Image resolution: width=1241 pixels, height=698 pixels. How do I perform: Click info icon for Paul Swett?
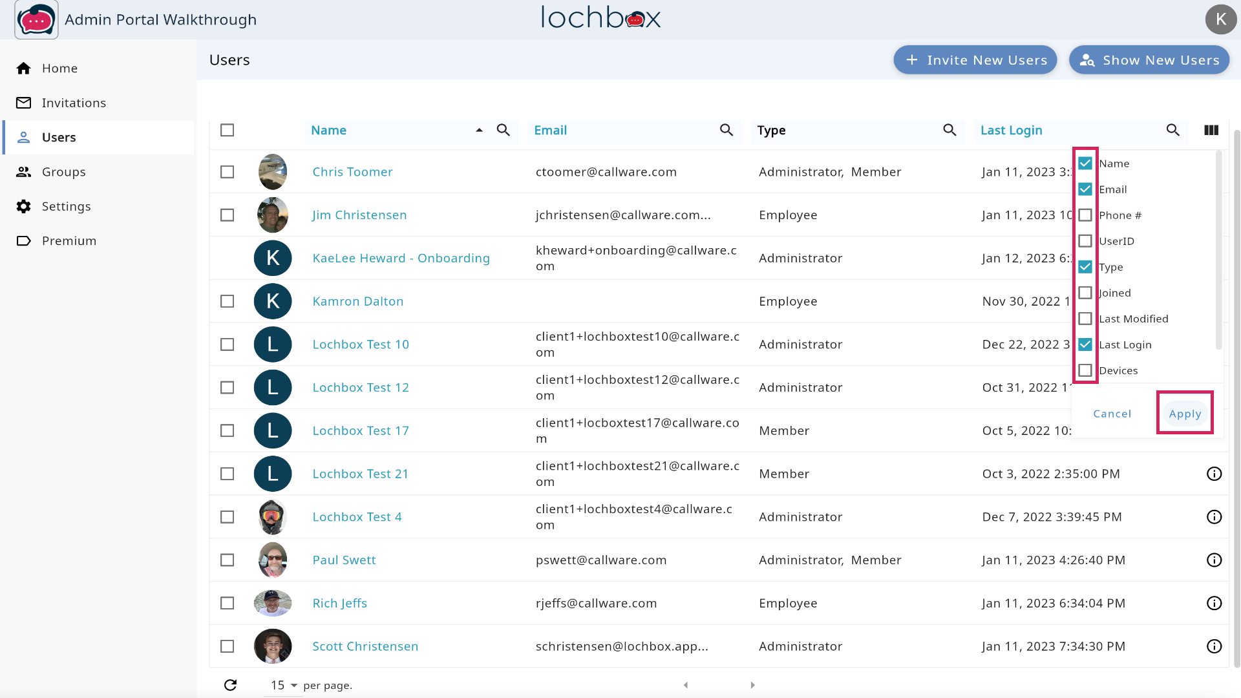pos(1214,560)
